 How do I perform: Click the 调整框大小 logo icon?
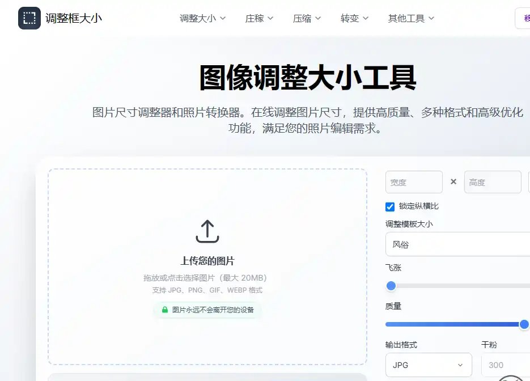click(29, 18)
